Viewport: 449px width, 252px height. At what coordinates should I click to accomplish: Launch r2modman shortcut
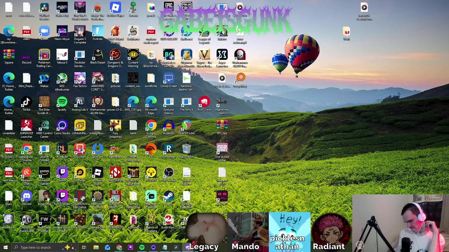(x=169, y=151)
